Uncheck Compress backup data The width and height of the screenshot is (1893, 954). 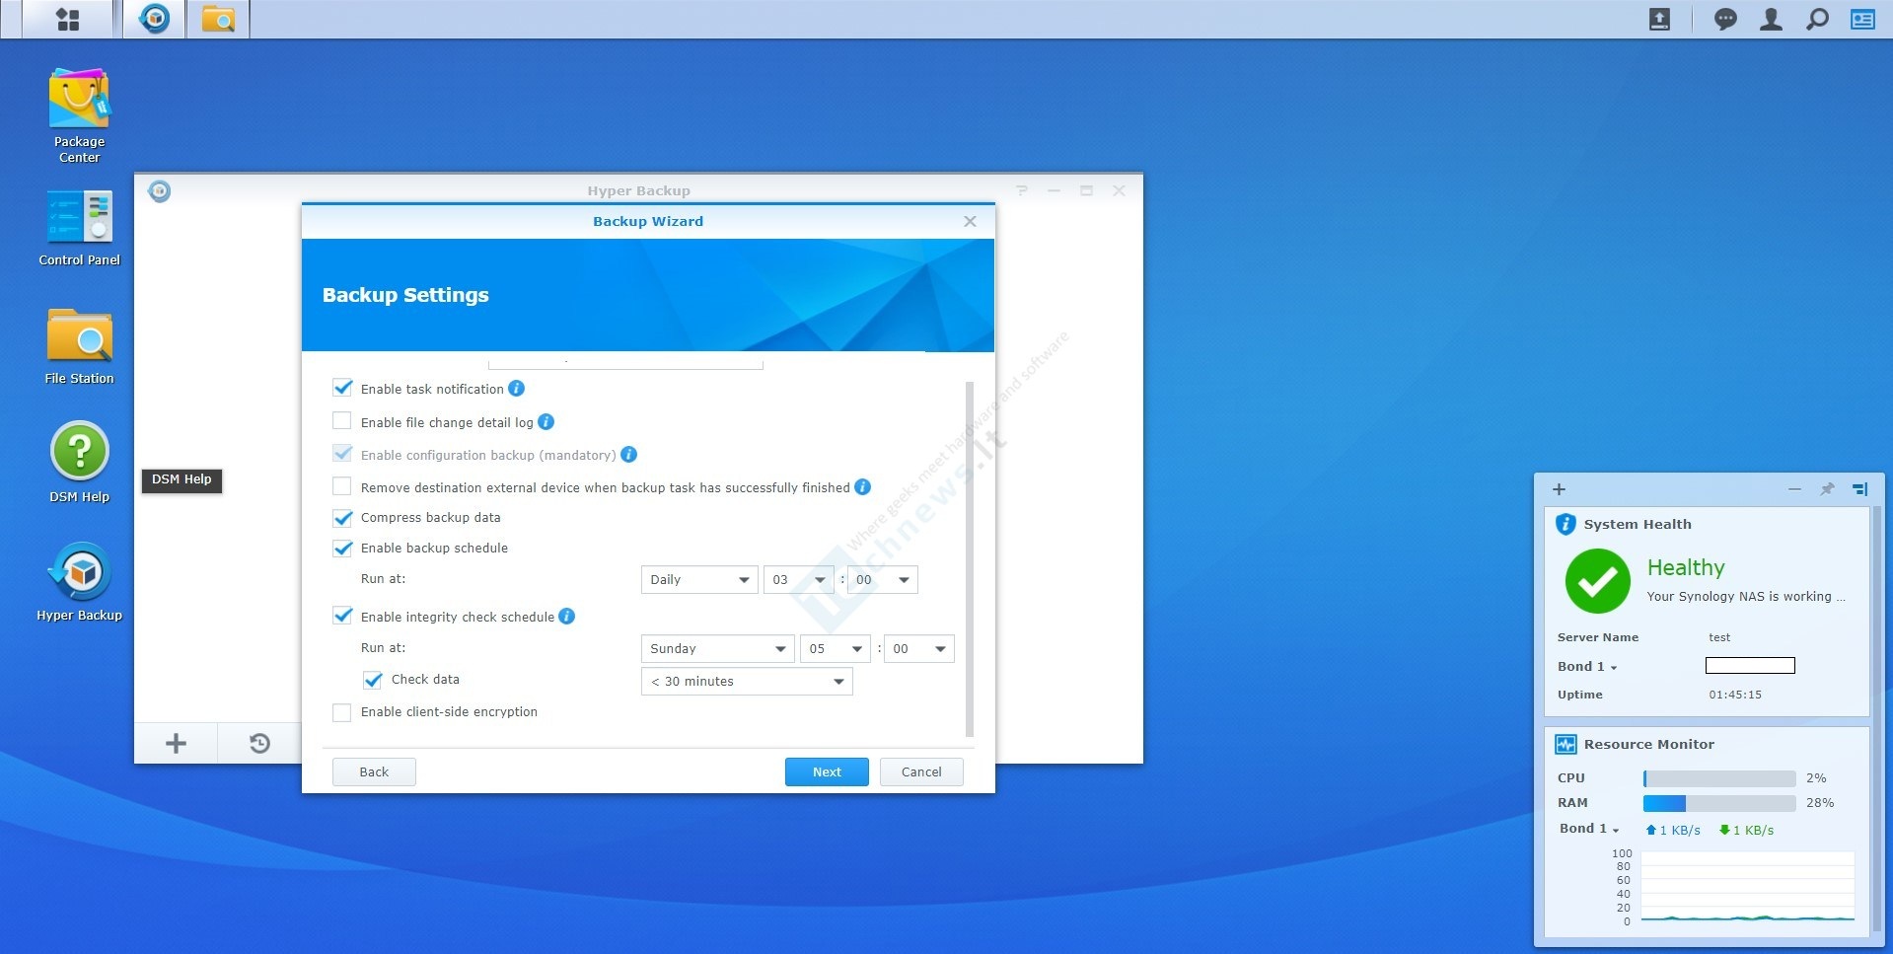point(342,517)
